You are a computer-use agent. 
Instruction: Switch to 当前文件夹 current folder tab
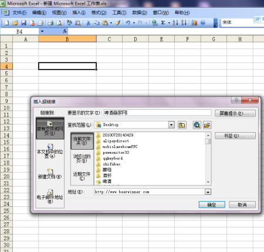[x=82, y=141]
